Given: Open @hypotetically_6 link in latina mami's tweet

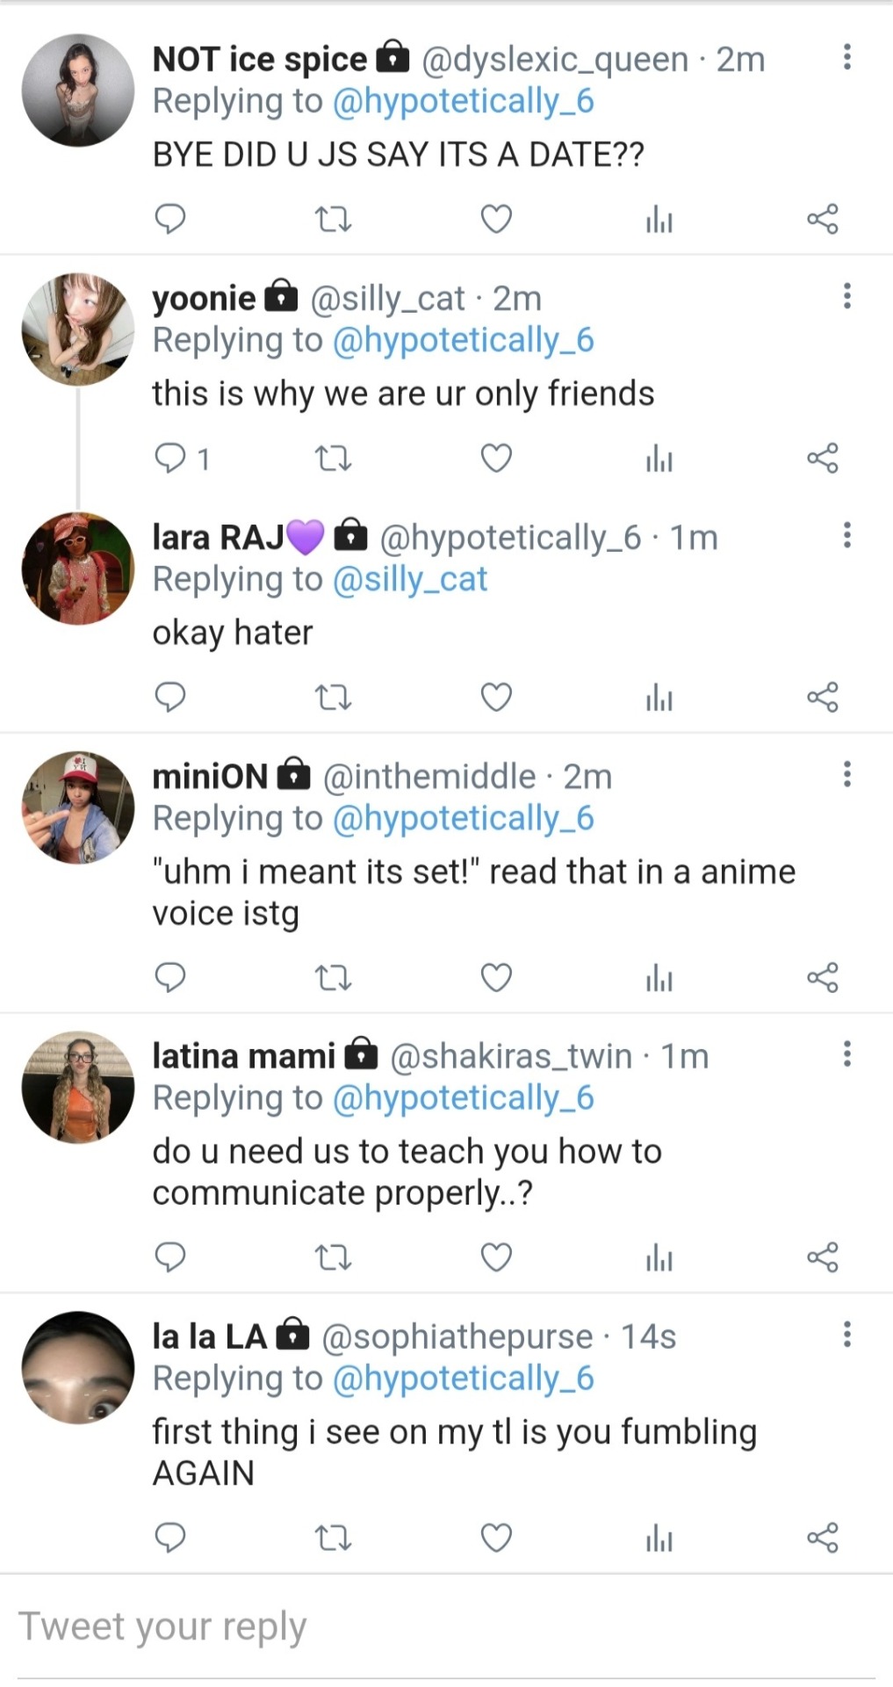Looking at the screenshot, I should coord(463,1098).
